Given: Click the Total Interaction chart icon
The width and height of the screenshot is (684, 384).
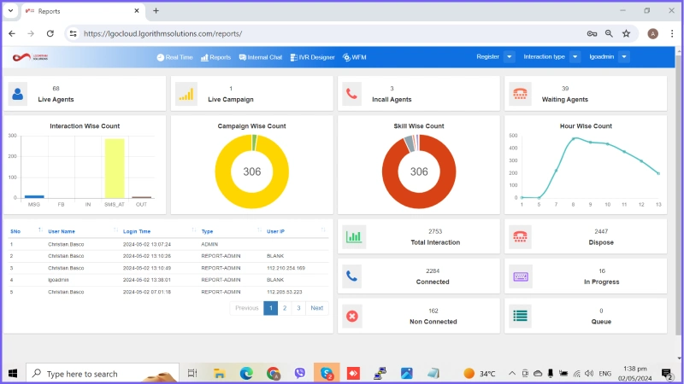Looking at the screenshot, I should pos(352,236).
